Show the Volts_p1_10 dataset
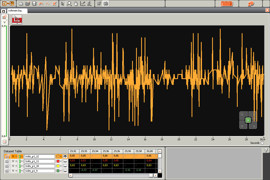This screenshot has height=180, width=270. coord(65,166)
